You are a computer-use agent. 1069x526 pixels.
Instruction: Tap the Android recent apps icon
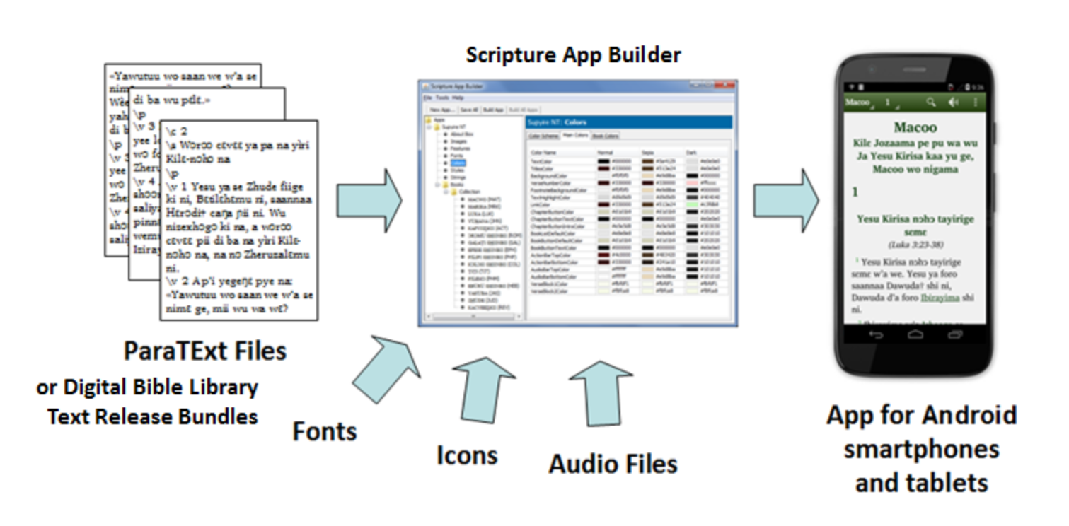point(957,334)
